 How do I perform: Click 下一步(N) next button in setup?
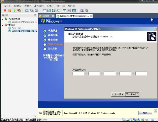(x=132, y=94)
